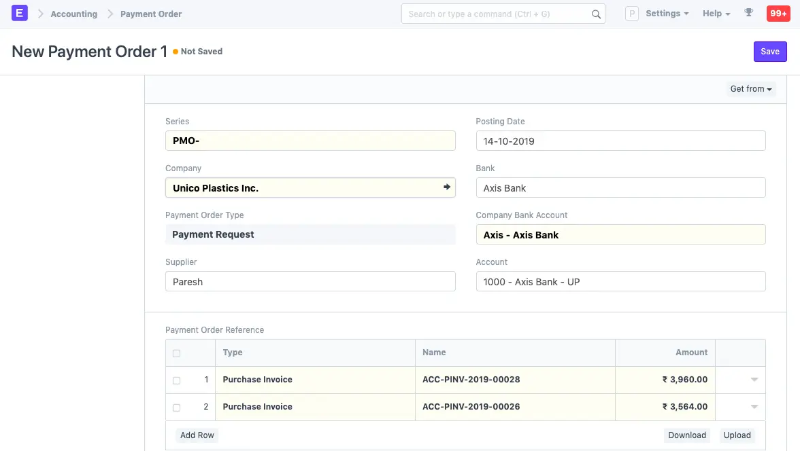Click the New Payment Order 1 title
Viewport: 800px width, 451px height.
[89, 52]
